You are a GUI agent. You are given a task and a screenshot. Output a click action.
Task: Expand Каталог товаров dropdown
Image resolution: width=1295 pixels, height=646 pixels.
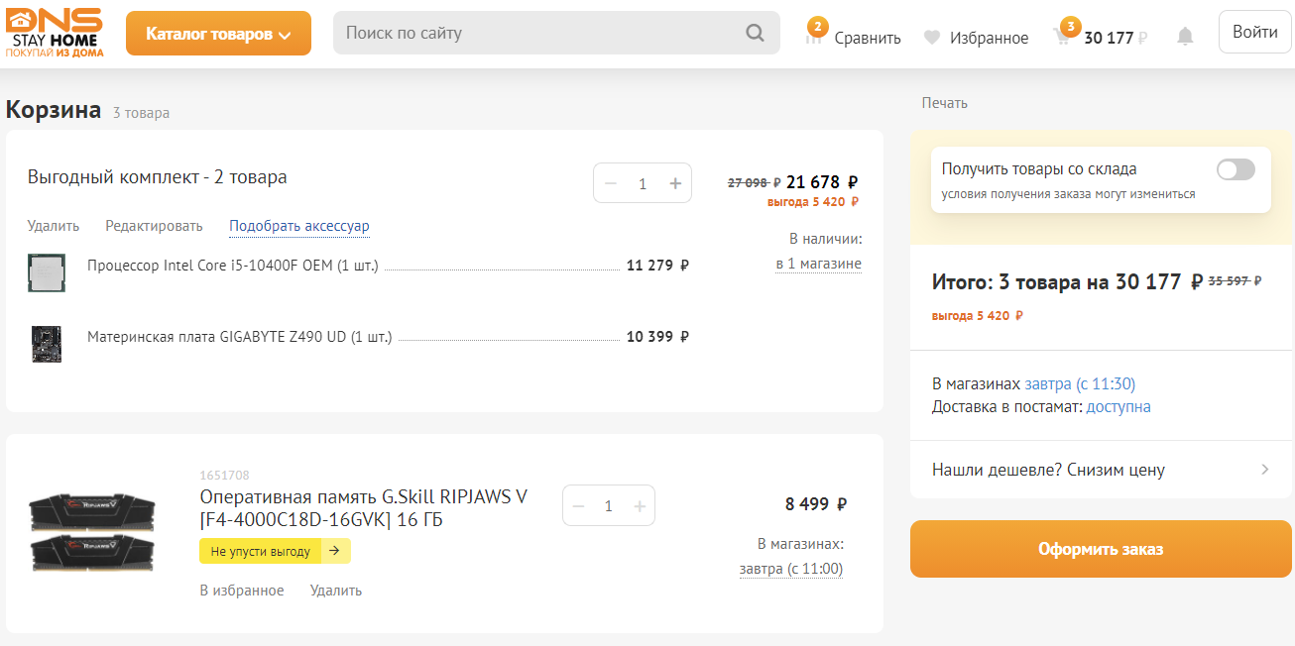coord(218,34)
